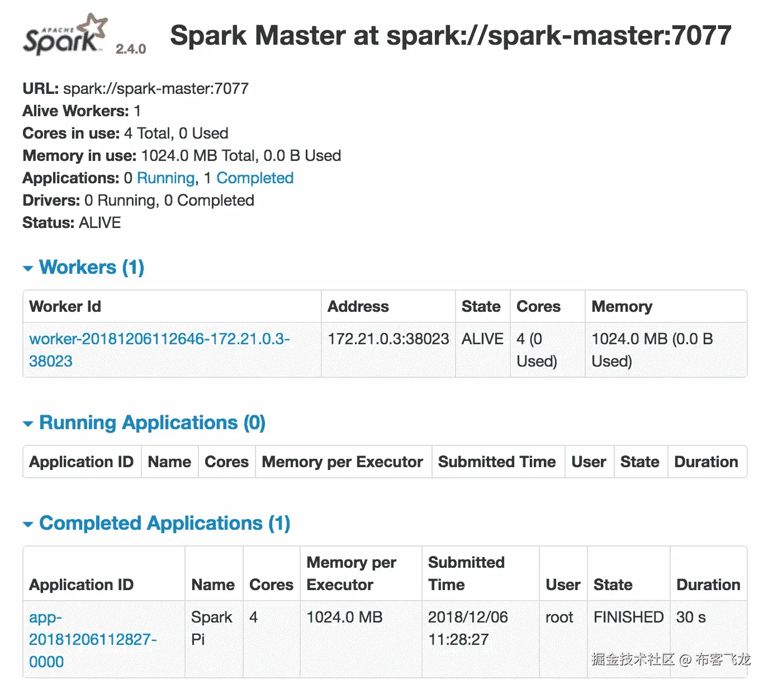Sort workers by Address column
The width and height of the screenshot is (768, 684).
point(358,306)
